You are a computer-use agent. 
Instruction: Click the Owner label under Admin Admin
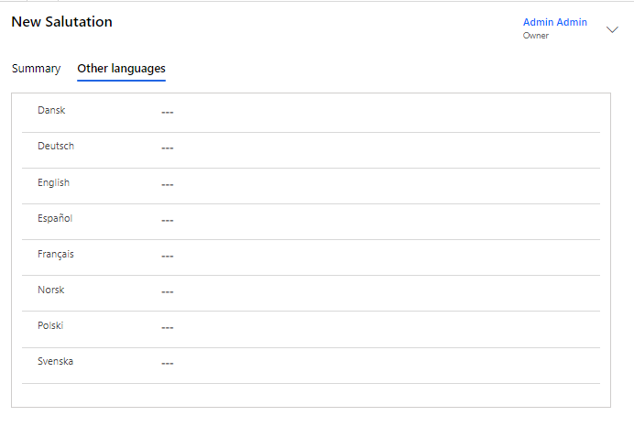(x=536, y=36)
